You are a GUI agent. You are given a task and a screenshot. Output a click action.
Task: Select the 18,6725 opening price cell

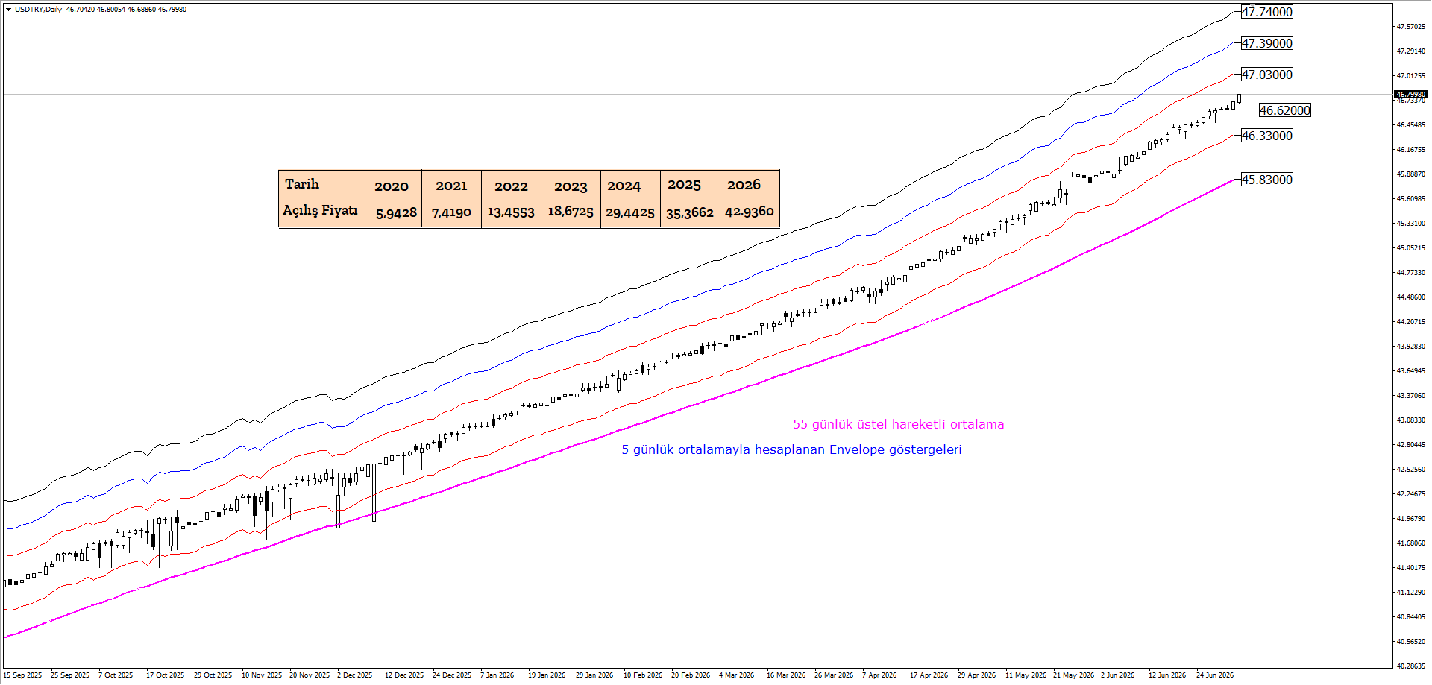571,212
